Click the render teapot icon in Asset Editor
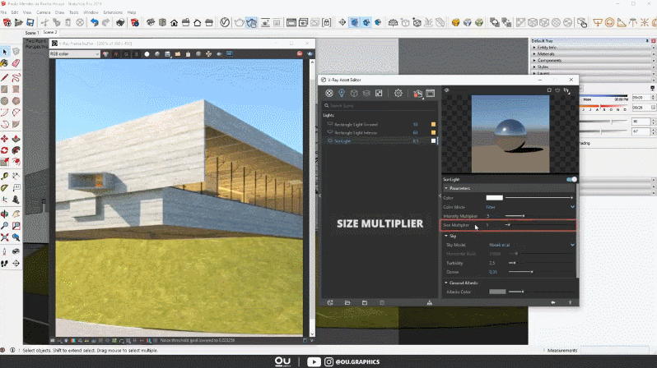This screenshot has width=657, height=368. (x=417, y=94)
